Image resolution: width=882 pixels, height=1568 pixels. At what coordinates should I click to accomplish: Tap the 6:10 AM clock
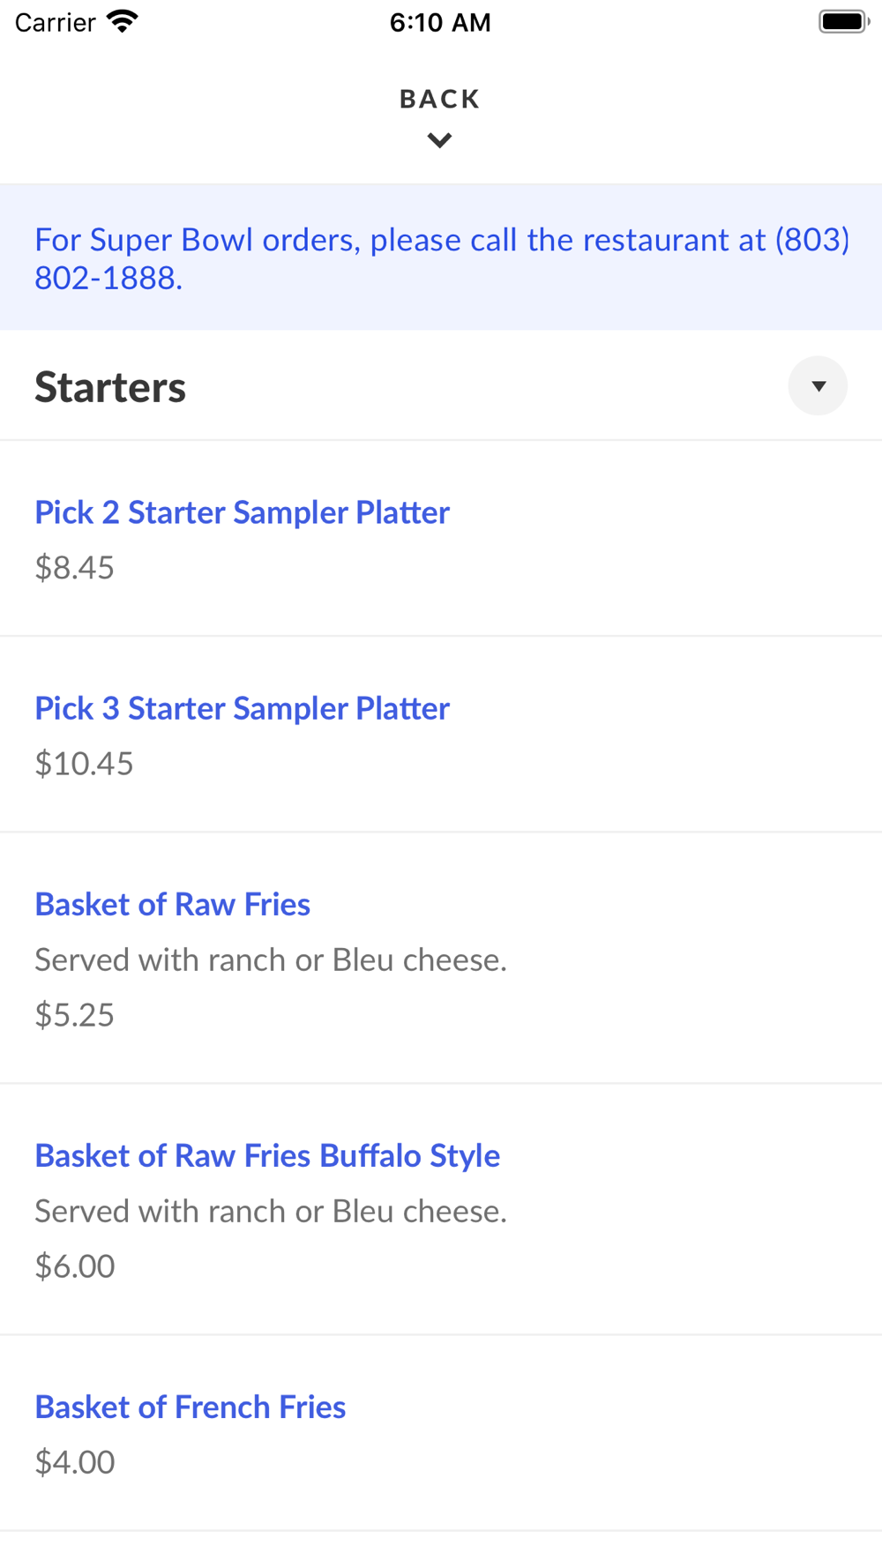click(440, 22)
